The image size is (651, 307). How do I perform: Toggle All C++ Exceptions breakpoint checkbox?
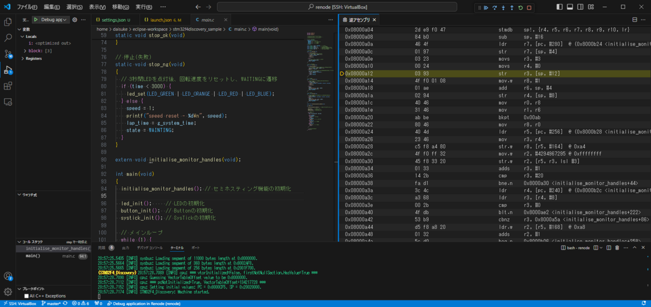pyautogui.click(x=27, y=296)
